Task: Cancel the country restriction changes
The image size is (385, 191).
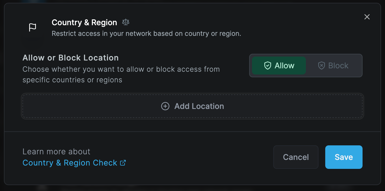Action: coord(296,157)
